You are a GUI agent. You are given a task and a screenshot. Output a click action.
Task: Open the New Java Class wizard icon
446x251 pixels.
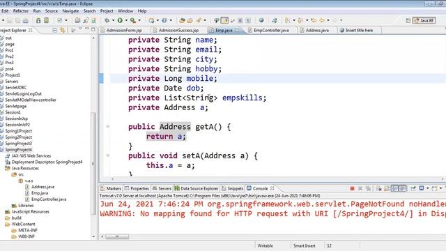(164, 20)
